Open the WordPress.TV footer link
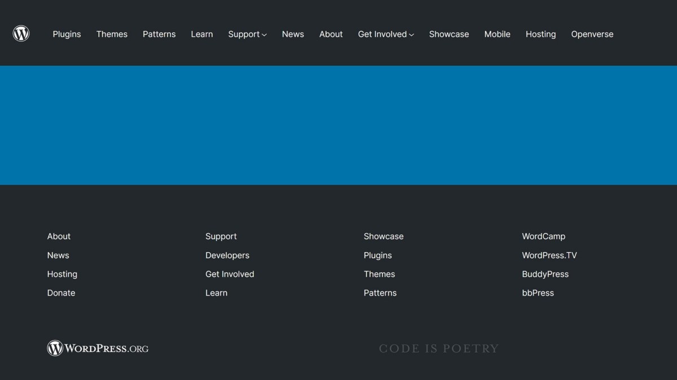Screen dimensions: 677x380 tap(549, 255)
